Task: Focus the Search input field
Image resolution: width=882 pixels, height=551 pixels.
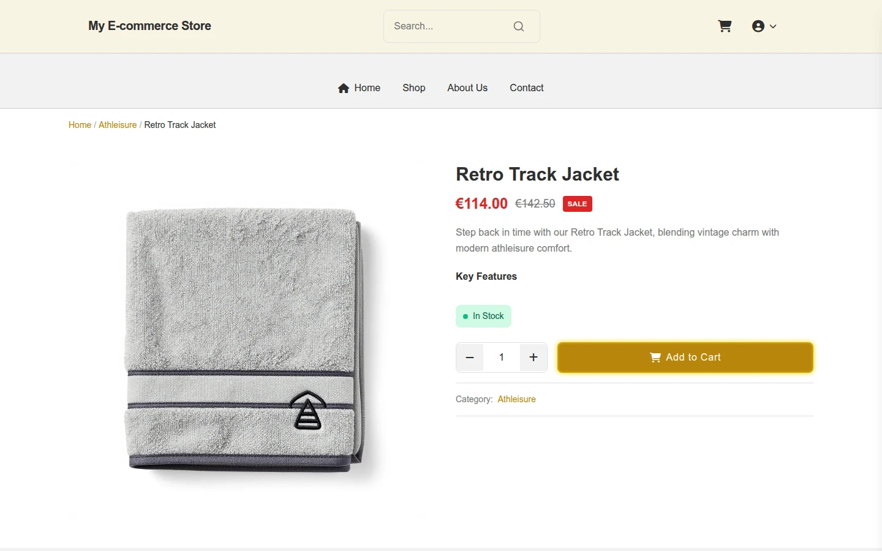Action: (450, 26)
